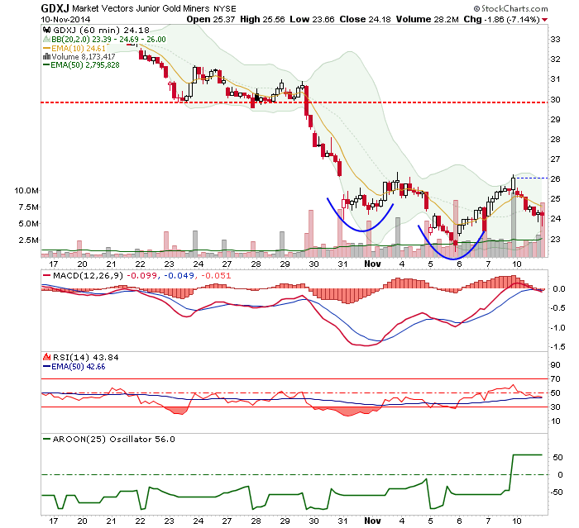The height and width of the screenshot is (528, 579).
Task: Click the orange EMA(10) legend line marker
Action: point(46,48)
